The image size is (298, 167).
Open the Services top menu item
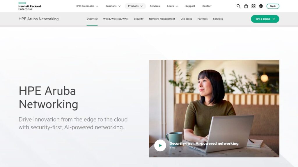click(x=155, y=6)
